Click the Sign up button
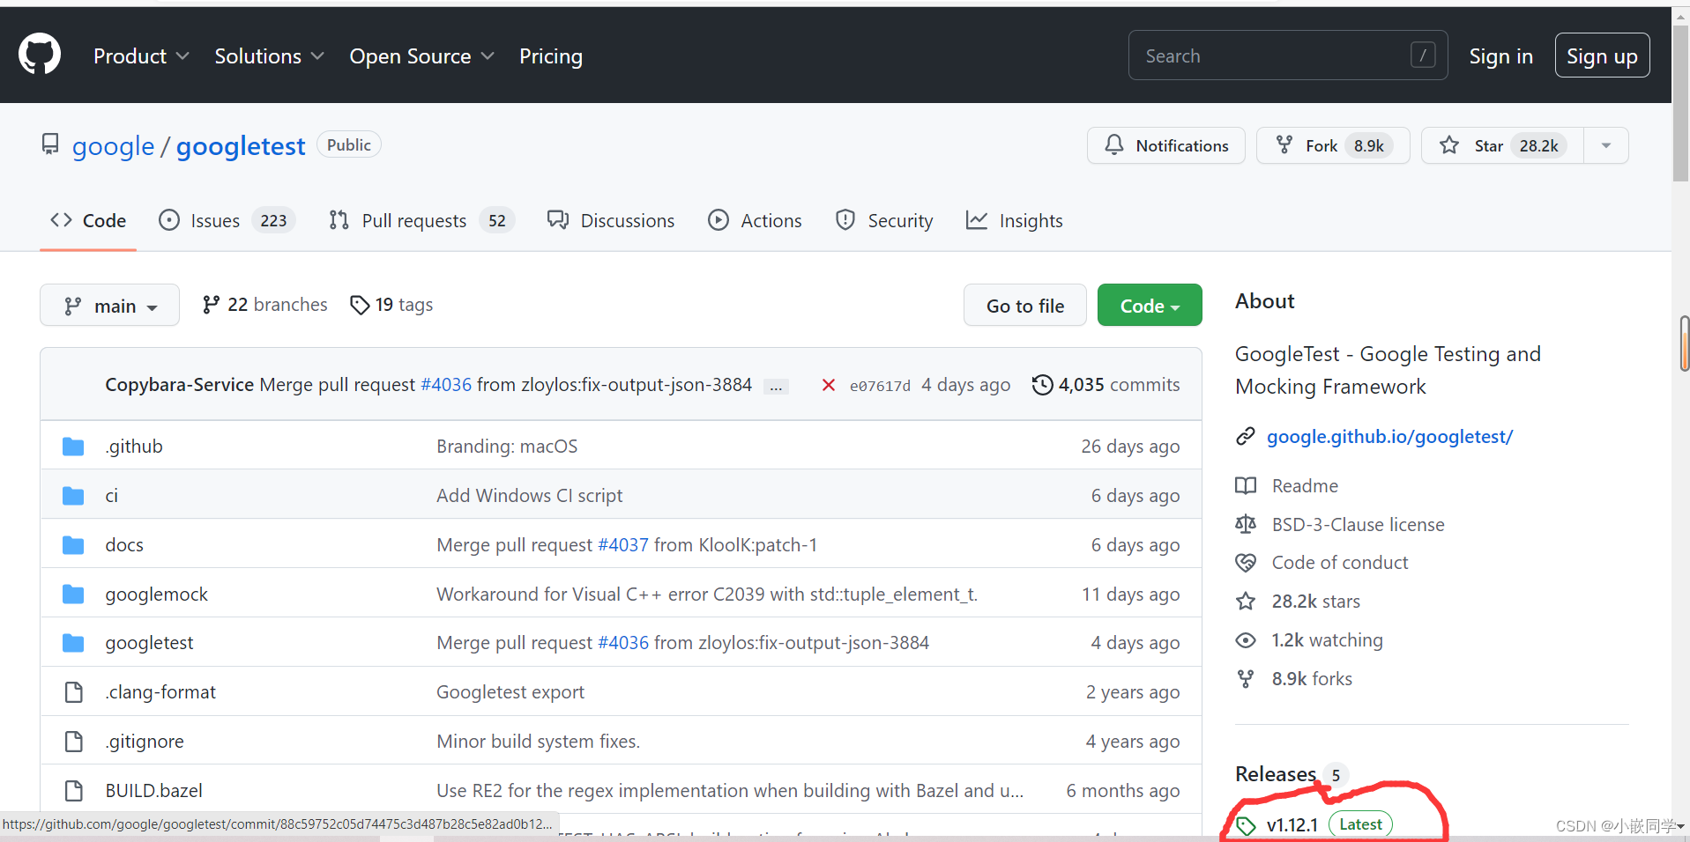1690x842 pixels. (x=1602, y=55)
